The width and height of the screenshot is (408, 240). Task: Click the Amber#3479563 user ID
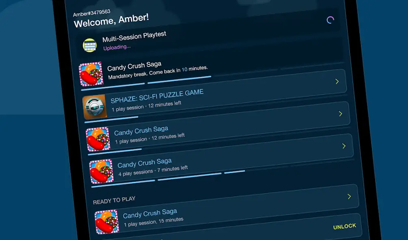pos(92,13)
